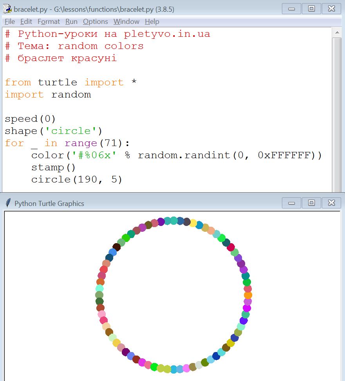Maximize the Python Turtle Graphics window
This screenshot has width=345, height=381.
311,203
